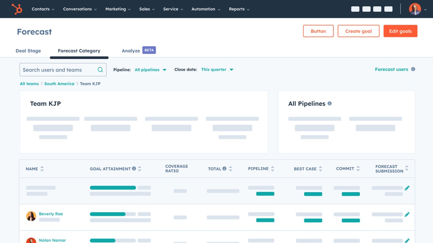Sort by Goal Attainment column arrows
Image resolution: width=433 pixels, height=243 pixels.
click(140, 168)
